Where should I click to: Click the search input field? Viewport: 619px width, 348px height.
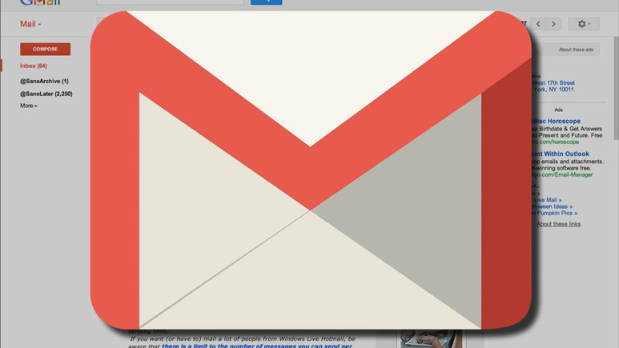point(170,2)
